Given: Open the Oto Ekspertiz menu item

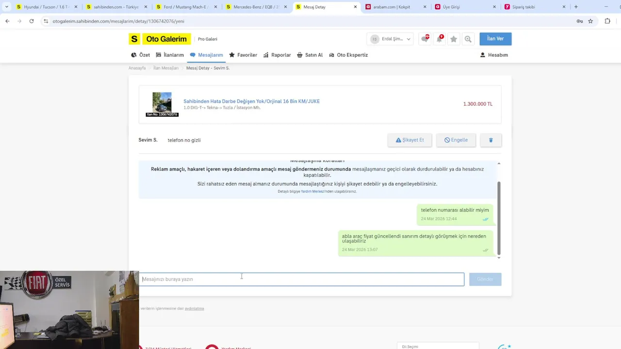Looking at the screenshot, I should (348, 55).
